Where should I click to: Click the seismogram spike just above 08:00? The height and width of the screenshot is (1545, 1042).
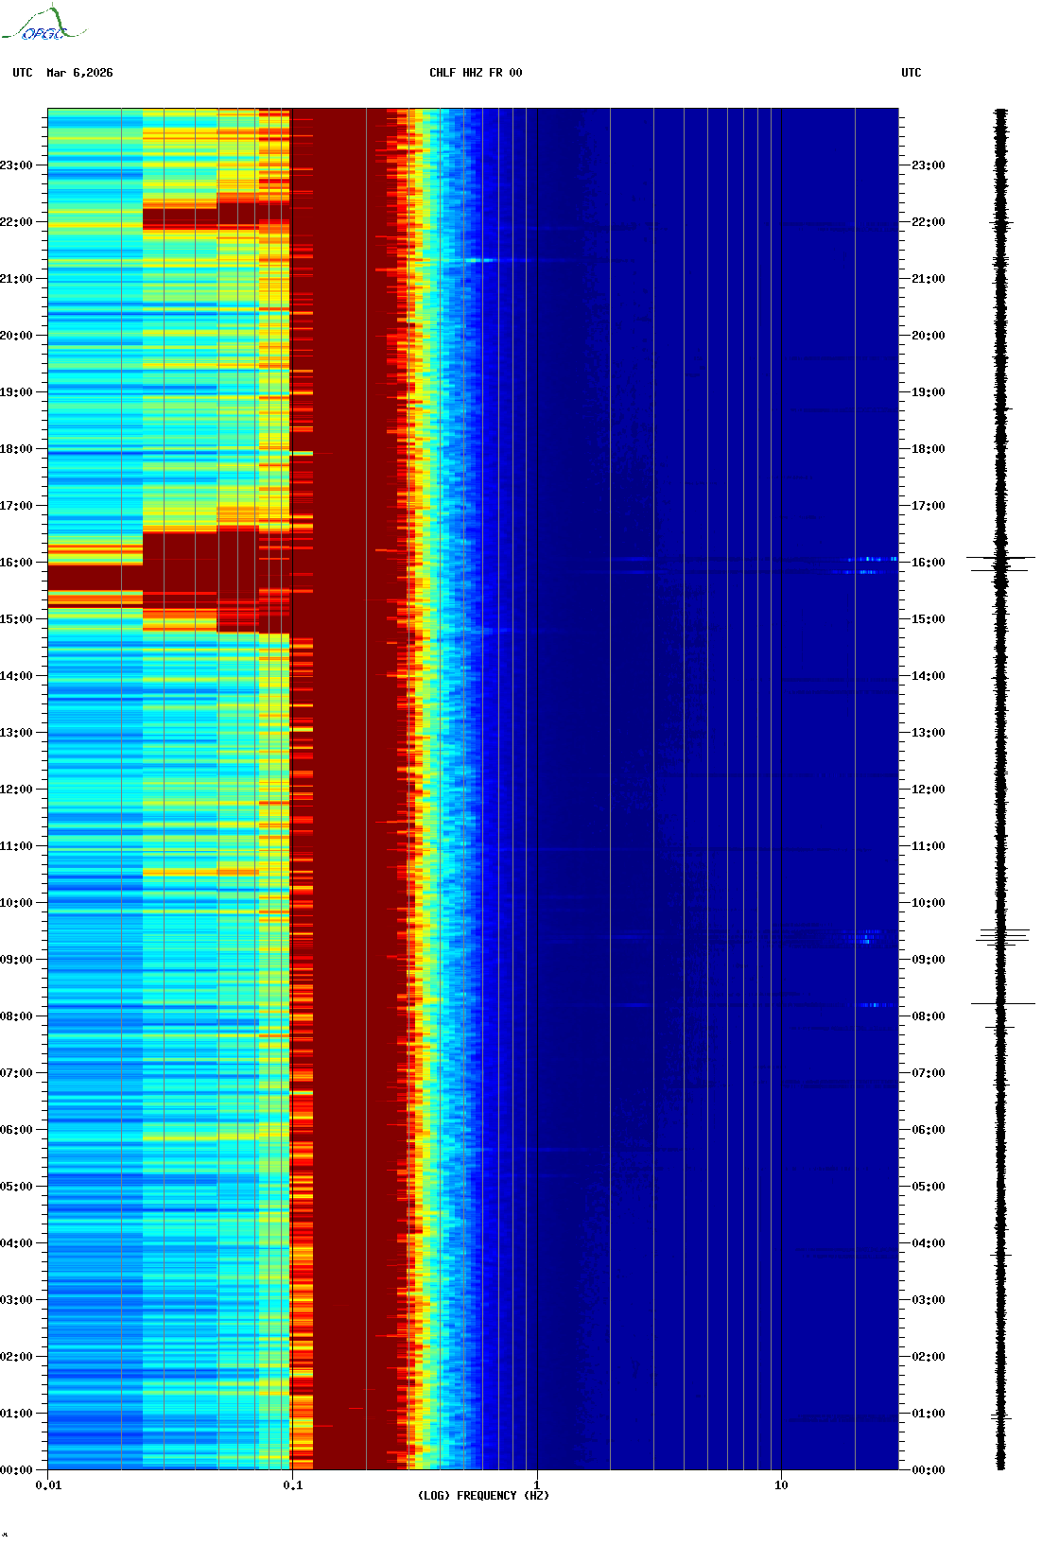pos(1002,1003)
